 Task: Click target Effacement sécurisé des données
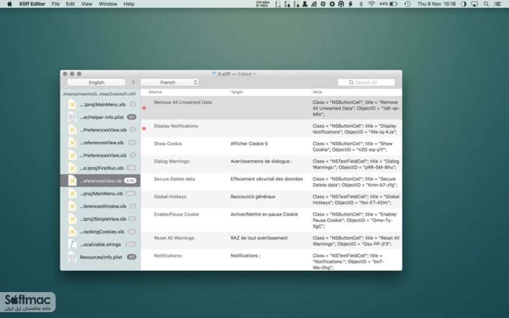pos(266,179)
